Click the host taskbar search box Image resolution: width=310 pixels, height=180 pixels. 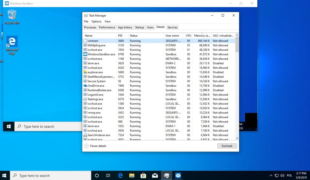point(51,175)
